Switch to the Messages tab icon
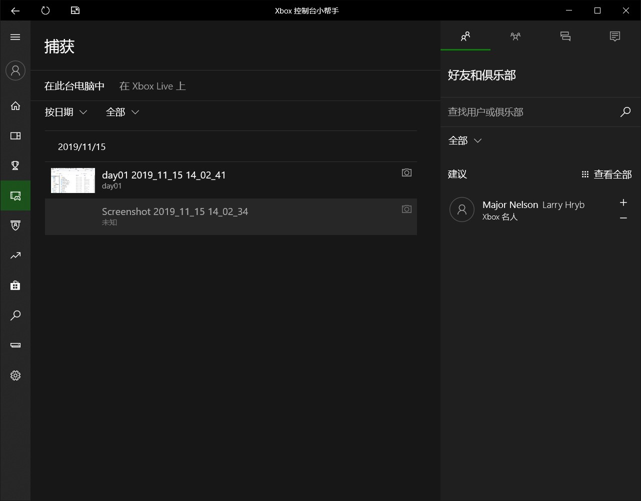This screenshot has height=501, width=641. point(565,36)
